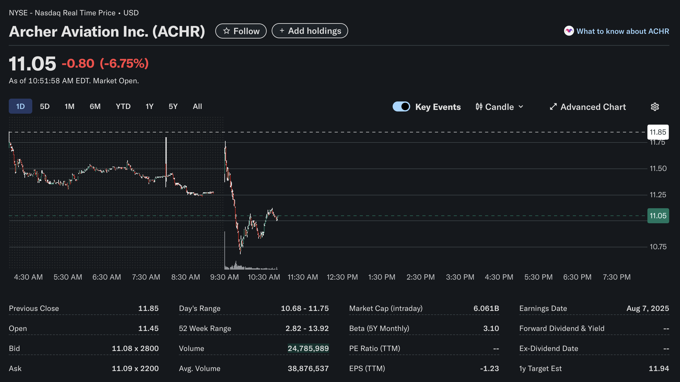This screenshot has width=680, height=382.
Task: Click the (-6.75%) percent change
Action: pos(124,63)
